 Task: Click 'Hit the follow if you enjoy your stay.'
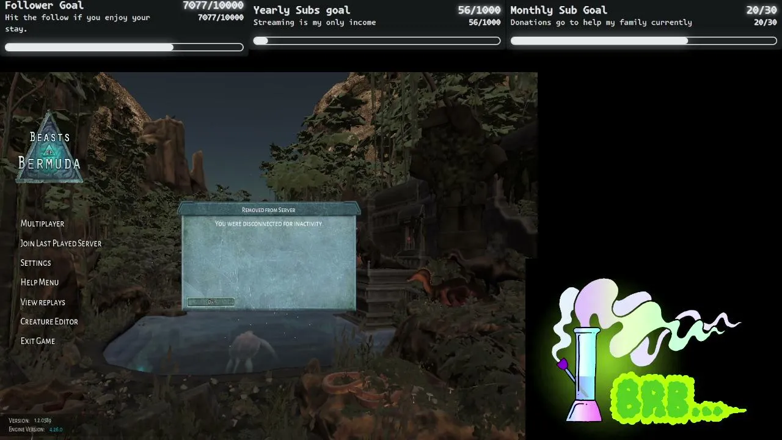tap(78, 23)
